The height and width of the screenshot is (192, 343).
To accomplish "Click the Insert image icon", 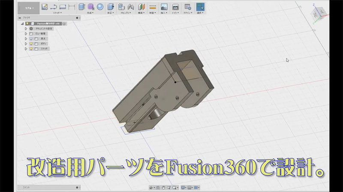I will coord(164,7).
